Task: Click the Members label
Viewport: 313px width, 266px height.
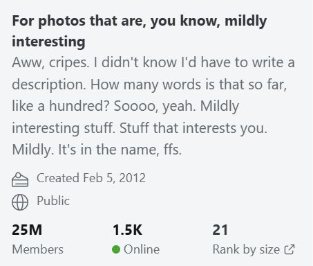Action: pyautogui.click(x=37, y=249)
